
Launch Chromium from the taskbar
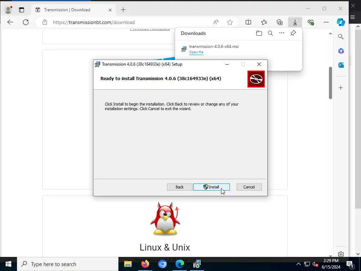(162, 264)
